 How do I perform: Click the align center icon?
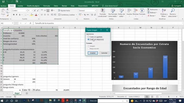click(x=45, y=15)
